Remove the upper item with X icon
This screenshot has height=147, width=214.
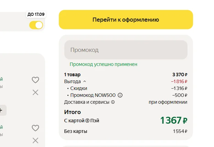35,92
